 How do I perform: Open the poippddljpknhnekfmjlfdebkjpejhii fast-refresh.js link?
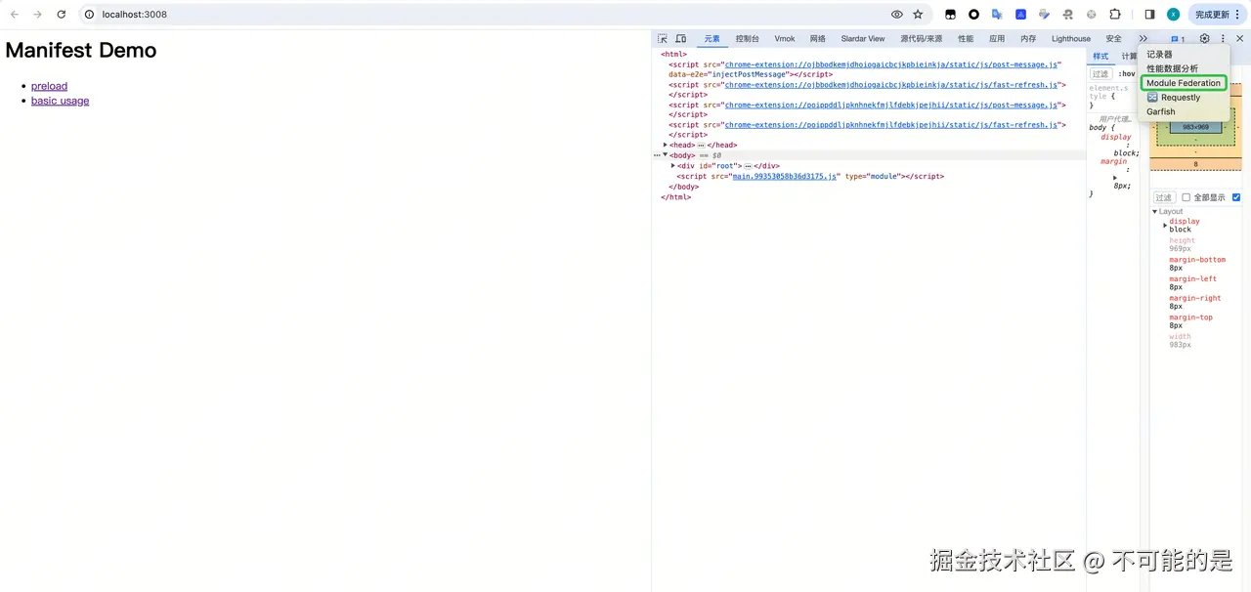tap(891, 125)
